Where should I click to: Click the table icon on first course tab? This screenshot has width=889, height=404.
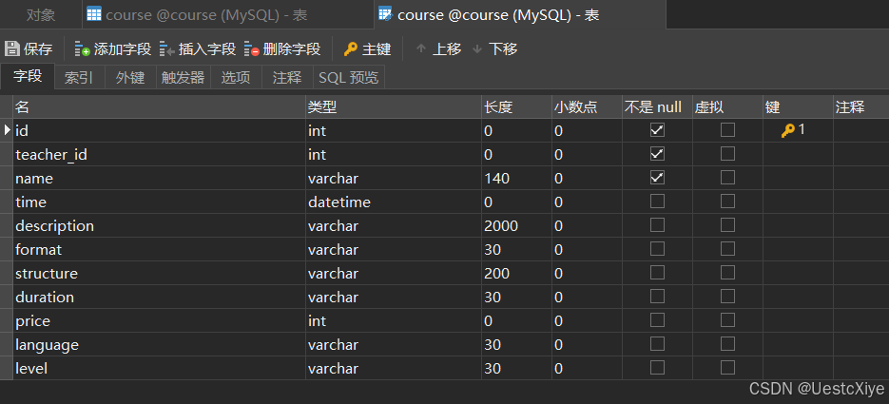tap(94, 14)
